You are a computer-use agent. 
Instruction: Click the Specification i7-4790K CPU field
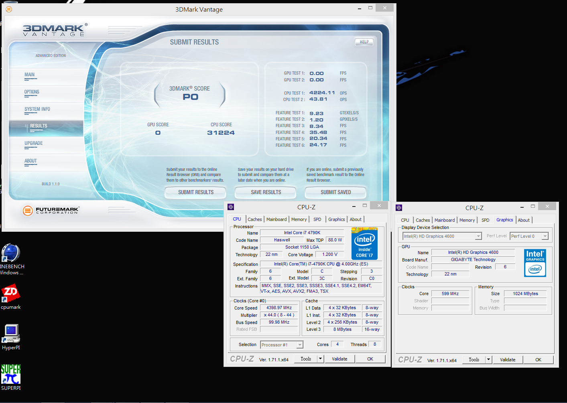[321, 264]
